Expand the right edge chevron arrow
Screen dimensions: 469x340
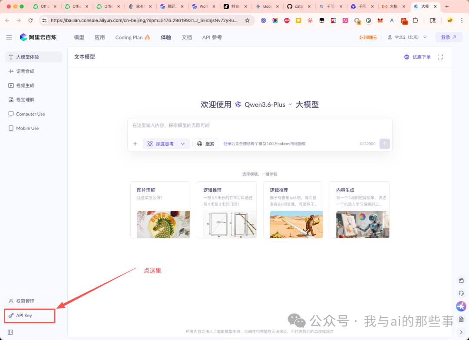pos(461,332)
